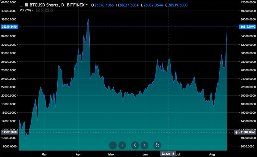The image size is (257, 157).
Task: Open the BTCUSD Shorts symbol dropdown arrow
Action: 87,5
